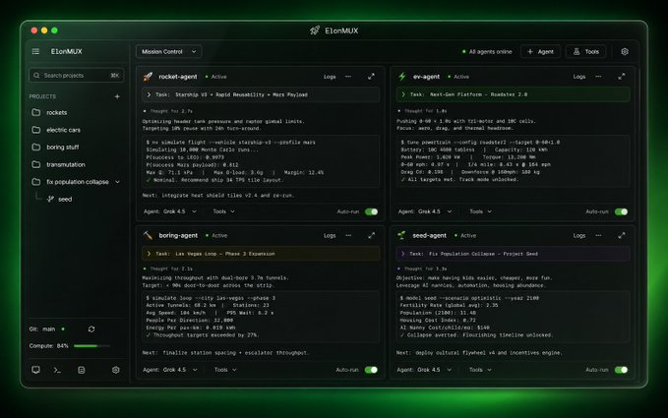View Logs for seed-agent
This screenshot has height=418, width=668.
pyautogui.click(x=579, y=236)
